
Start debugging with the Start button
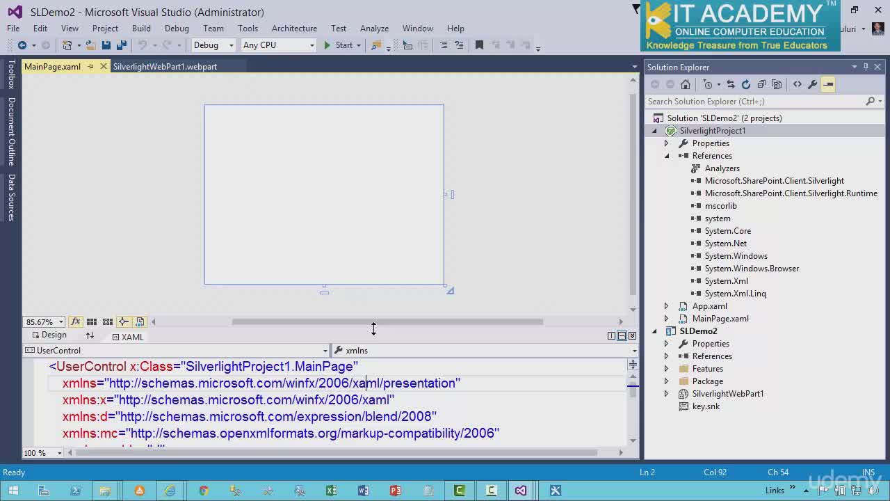coord(338,45)
